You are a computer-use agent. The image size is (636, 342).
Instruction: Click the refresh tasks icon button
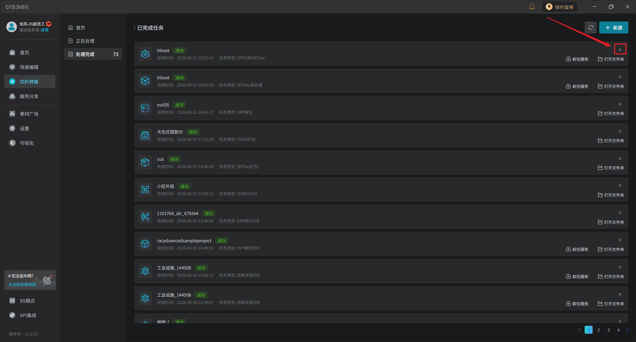tap(591, 28)
